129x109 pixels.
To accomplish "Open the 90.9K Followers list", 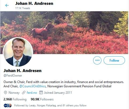I will [42, 99].
